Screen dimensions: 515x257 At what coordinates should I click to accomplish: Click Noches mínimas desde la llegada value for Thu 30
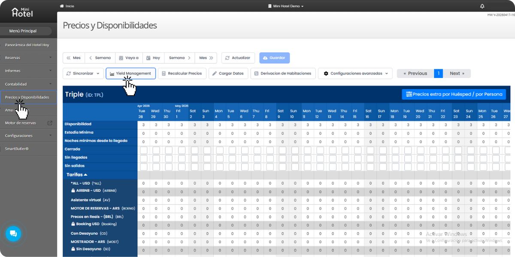click(x=169, y=141)
